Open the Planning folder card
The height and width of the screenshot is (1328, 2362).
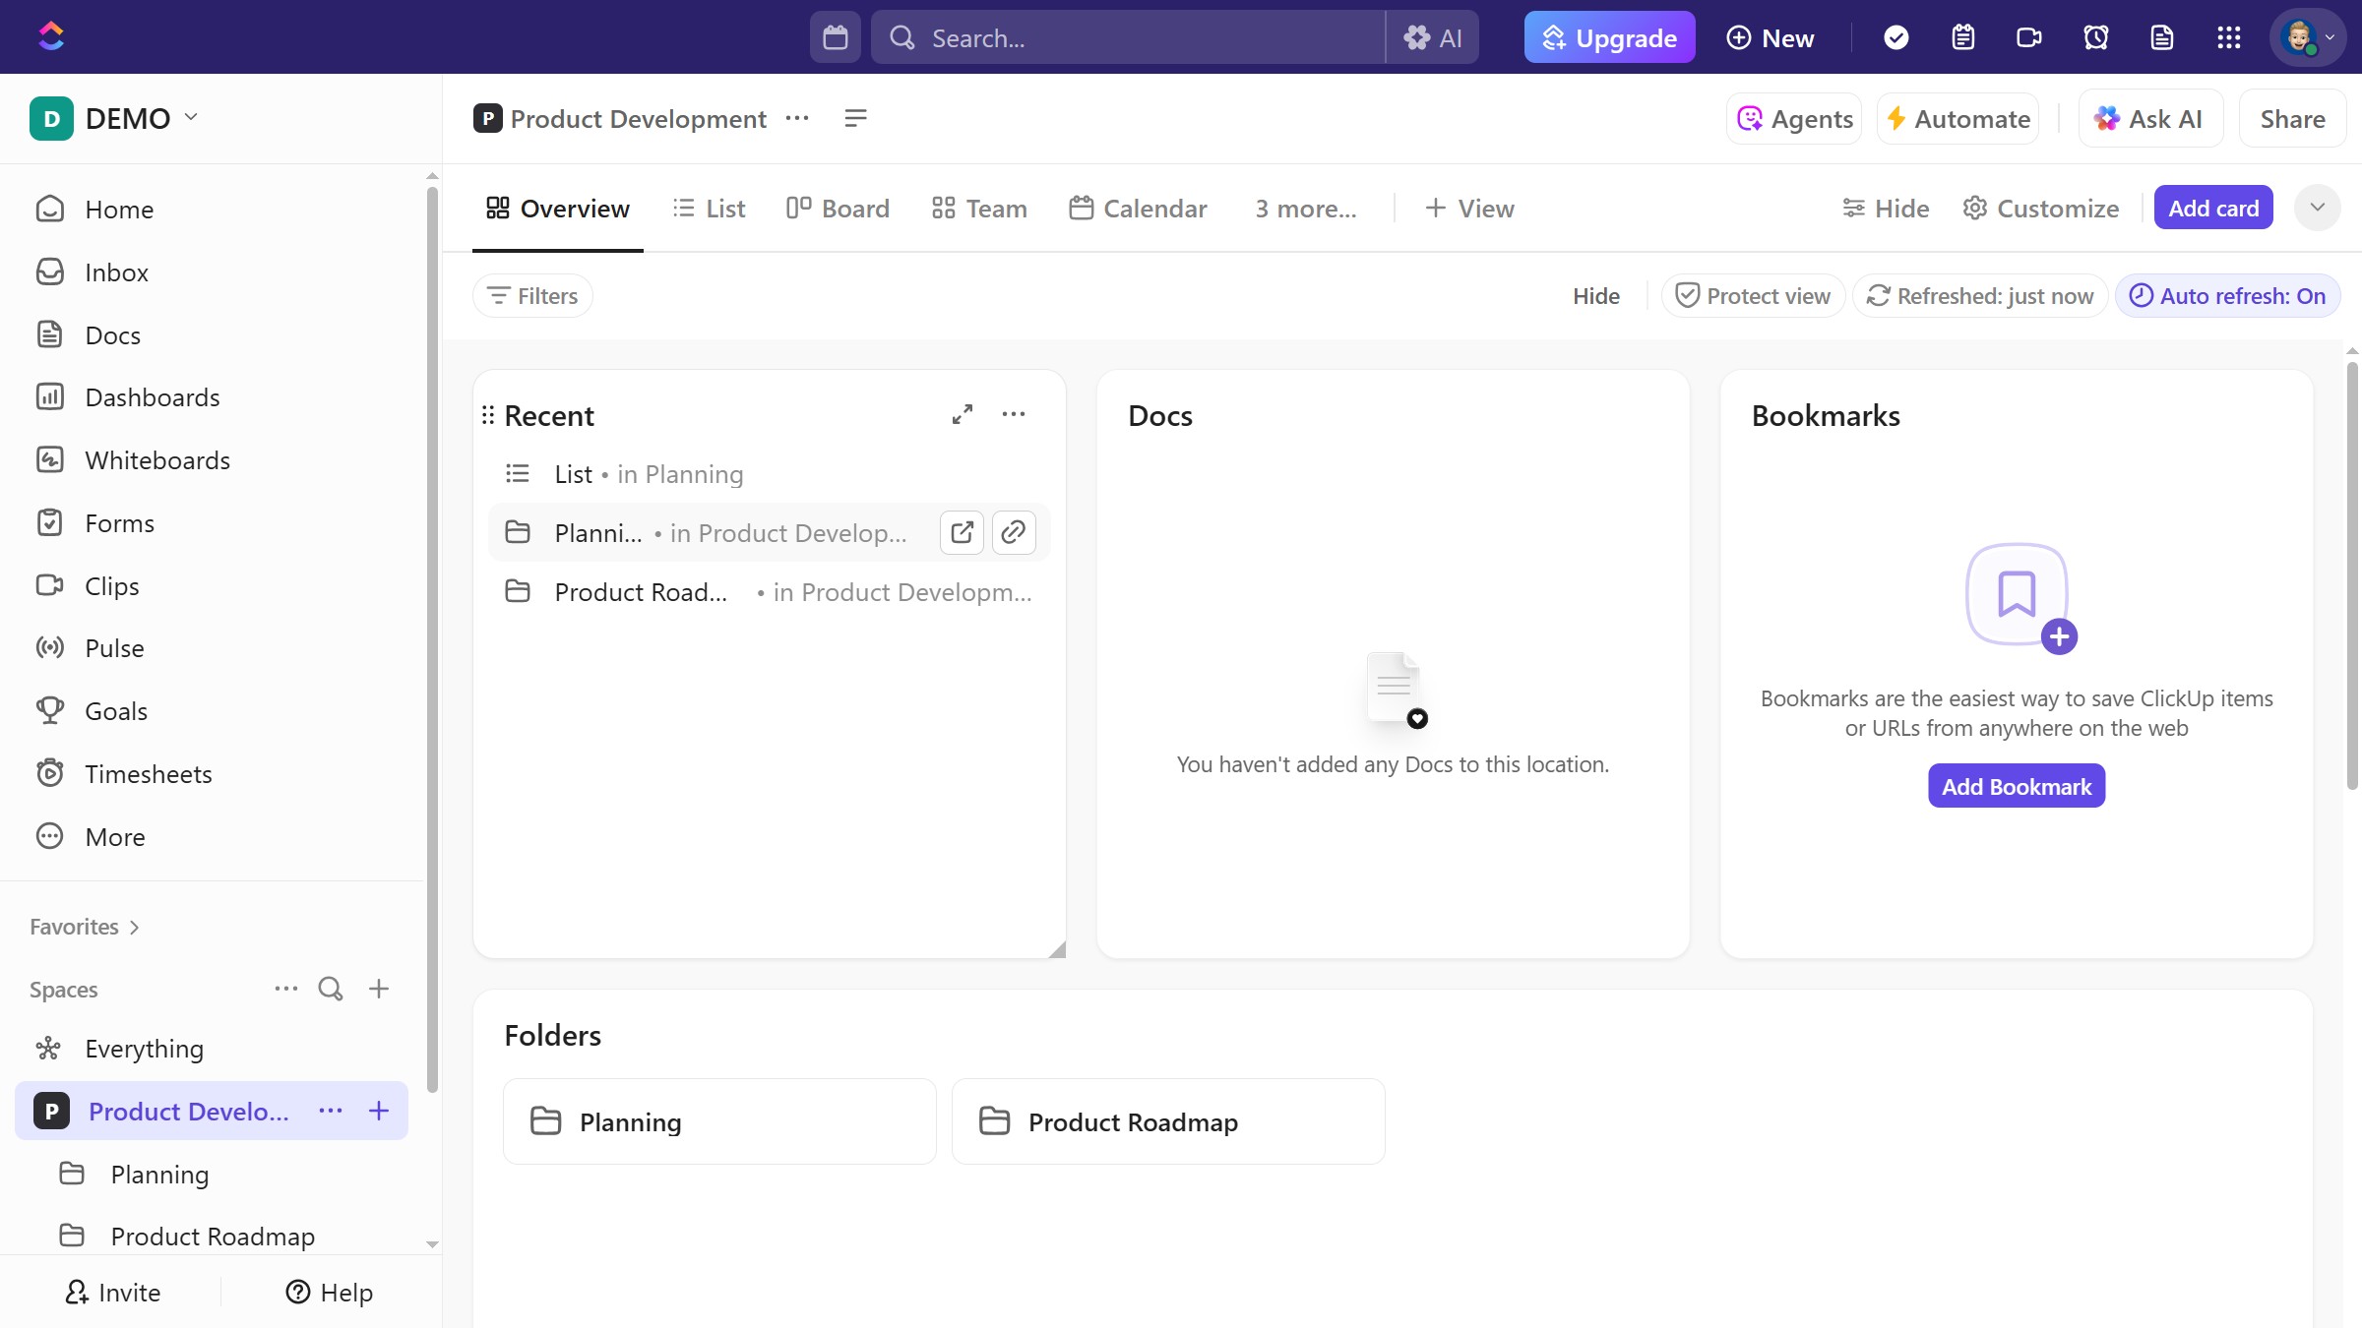point(719,1120)
